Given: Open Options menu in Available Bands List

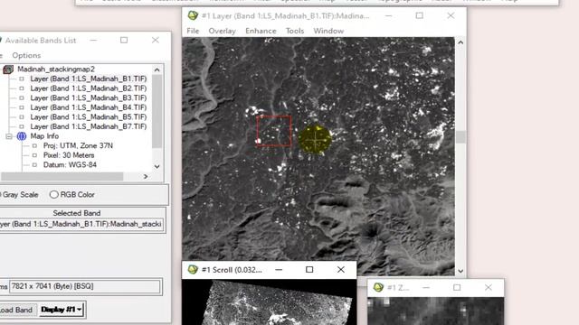Looking at the screenshot, I should point(26,55).
